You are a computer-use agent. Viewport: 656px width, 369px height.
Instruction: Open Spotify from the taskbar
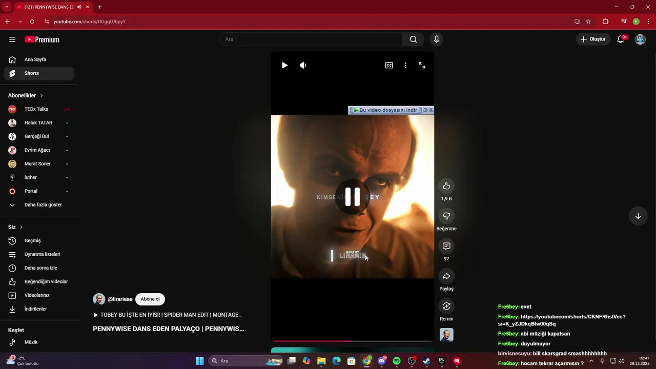[397, 361]
